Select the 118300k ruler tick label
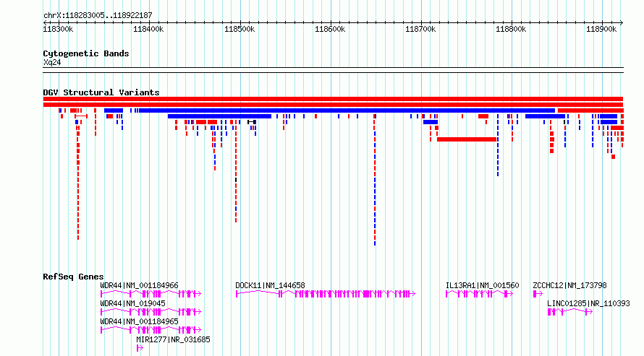644x356 pixels. pos(58,29)
